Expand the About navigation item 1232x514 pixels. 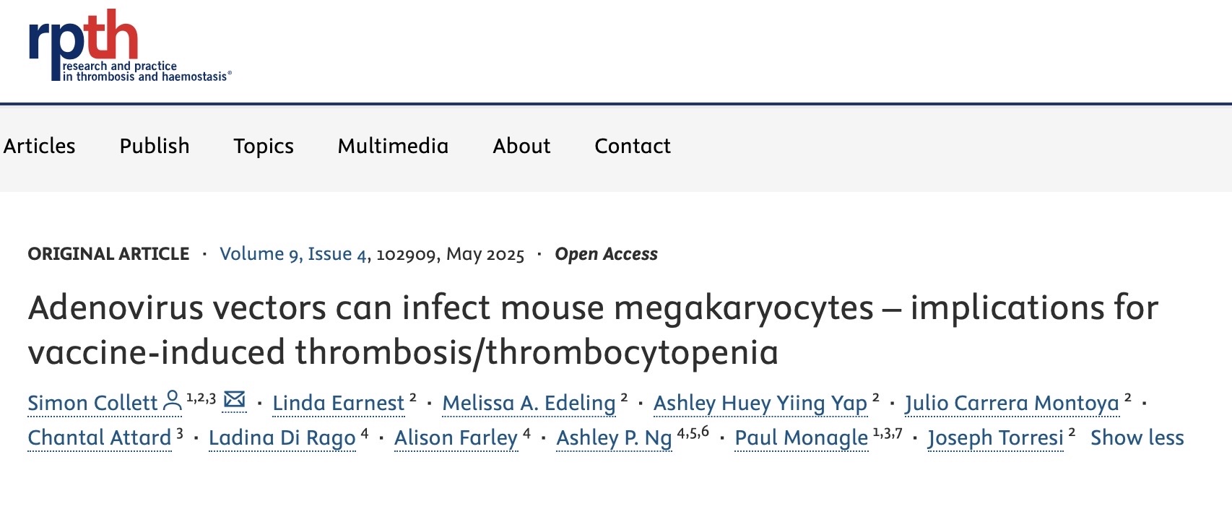coord(521,146)
